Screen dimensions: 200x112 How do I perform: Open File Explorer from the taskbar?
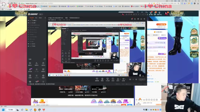pos(26,110)
